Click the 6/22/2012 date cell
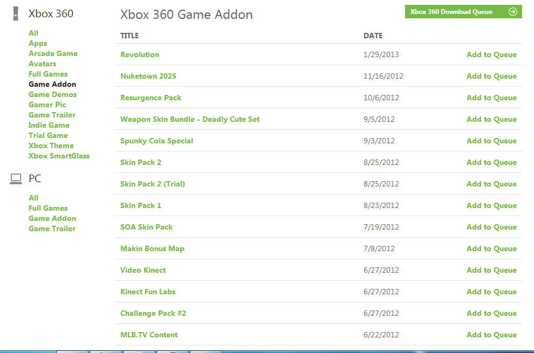Image resolution: width=534 pixels, height=353 pixels. click(x=381, y=335)
